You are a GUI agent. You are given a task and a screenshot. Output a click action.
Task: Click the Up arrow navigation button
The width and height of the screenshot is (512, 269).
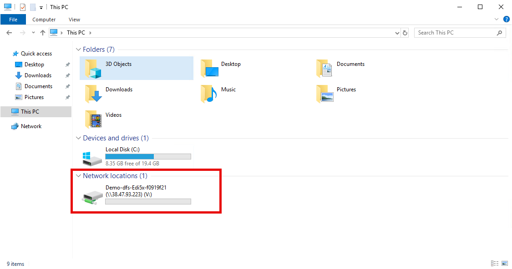coord(43,33)
